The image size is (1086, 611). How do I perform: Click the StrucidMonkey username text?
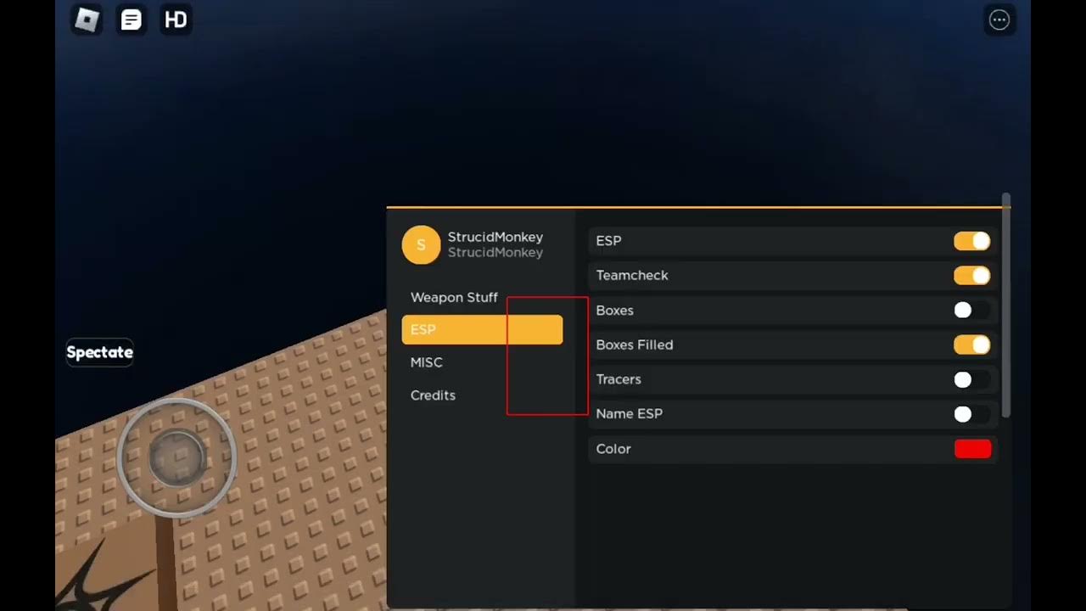click(x=495, y=237)
